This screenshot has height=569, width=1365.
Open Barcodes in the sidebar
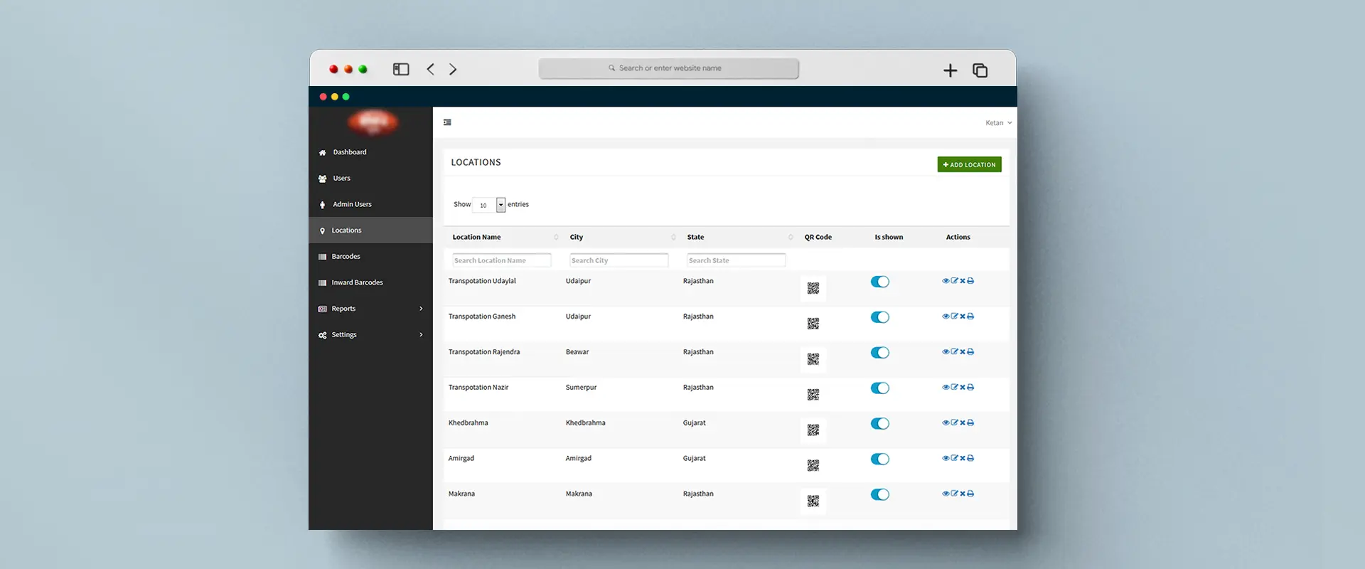tap(370, 257)
